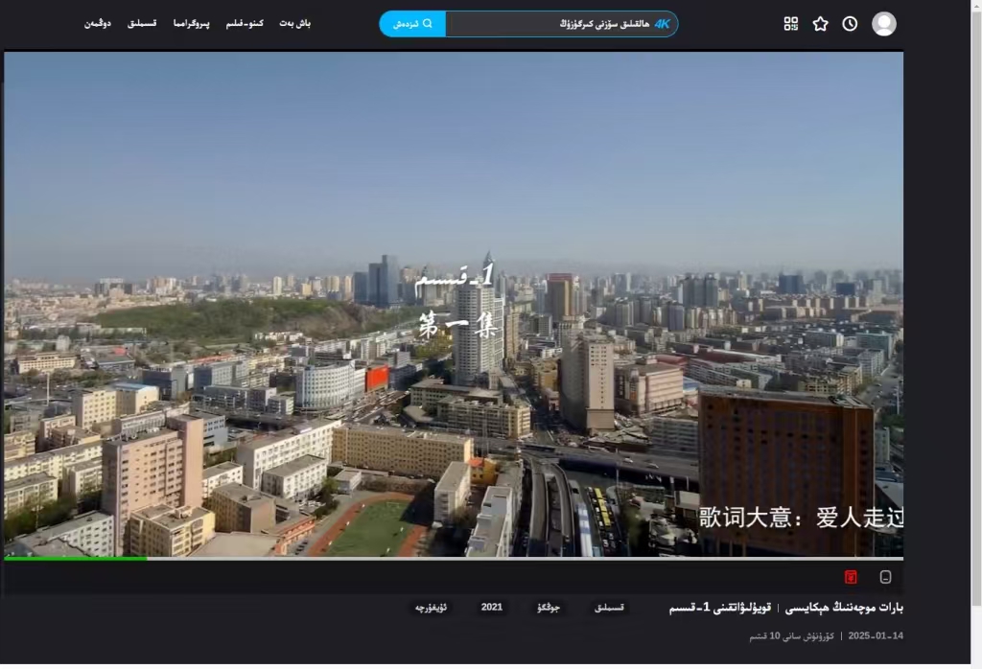The height and width of the screenshot is (669, 982).
Task: Open the دوڭمەن menu item
Action: [98, 23]
